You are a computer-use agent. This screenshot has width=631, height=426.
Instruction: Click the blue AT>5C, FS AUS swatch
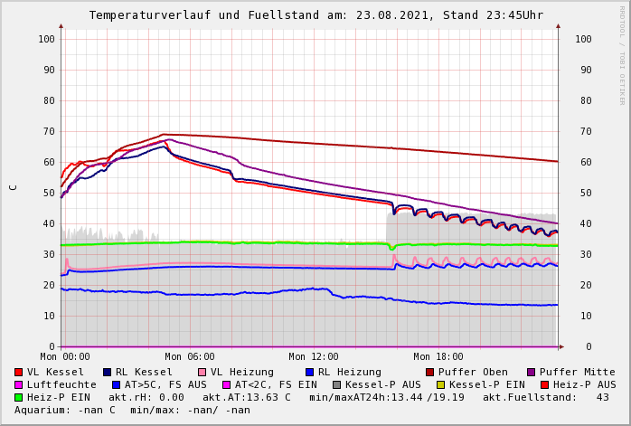pyautogui.click(x=117, y=385)
